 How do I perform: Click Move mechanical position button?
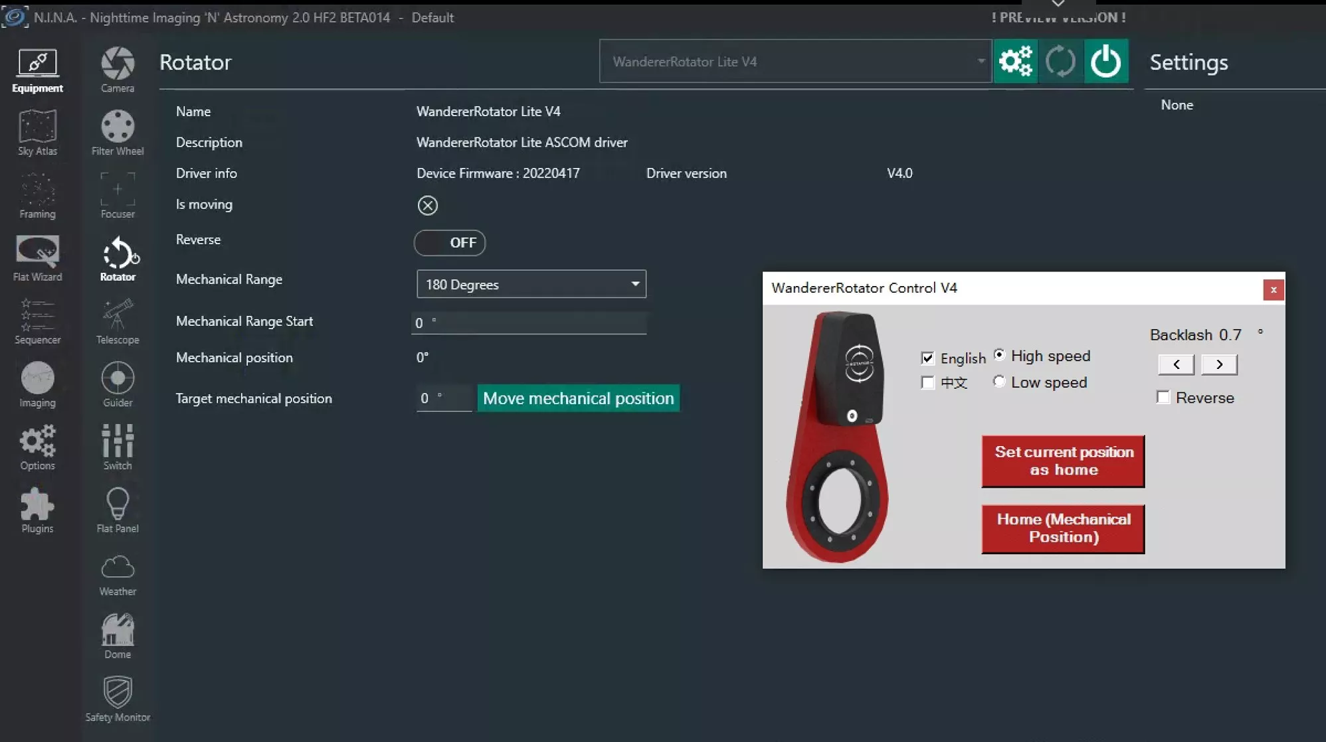point(578,398)
